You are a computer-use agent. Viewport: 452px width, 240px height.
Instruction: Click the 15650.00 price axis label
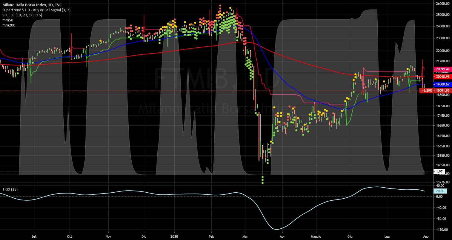tap(442, 146)
